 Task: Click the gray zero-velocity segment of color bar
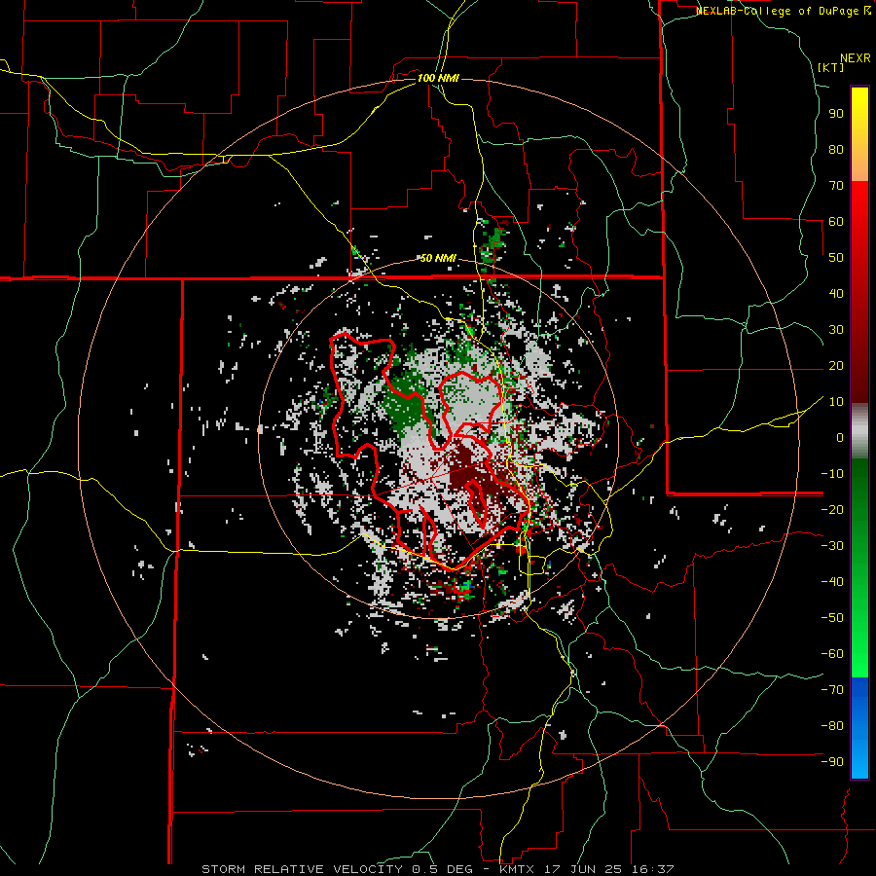859,431
